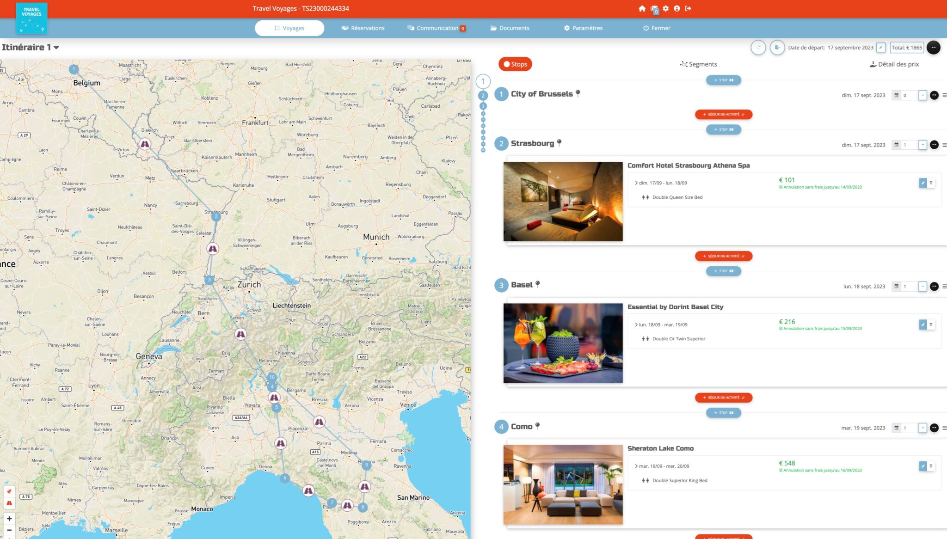This screenshot has height=539, width=947.
Task: Switch to Détail des prix view
Action: coord(894,64)
